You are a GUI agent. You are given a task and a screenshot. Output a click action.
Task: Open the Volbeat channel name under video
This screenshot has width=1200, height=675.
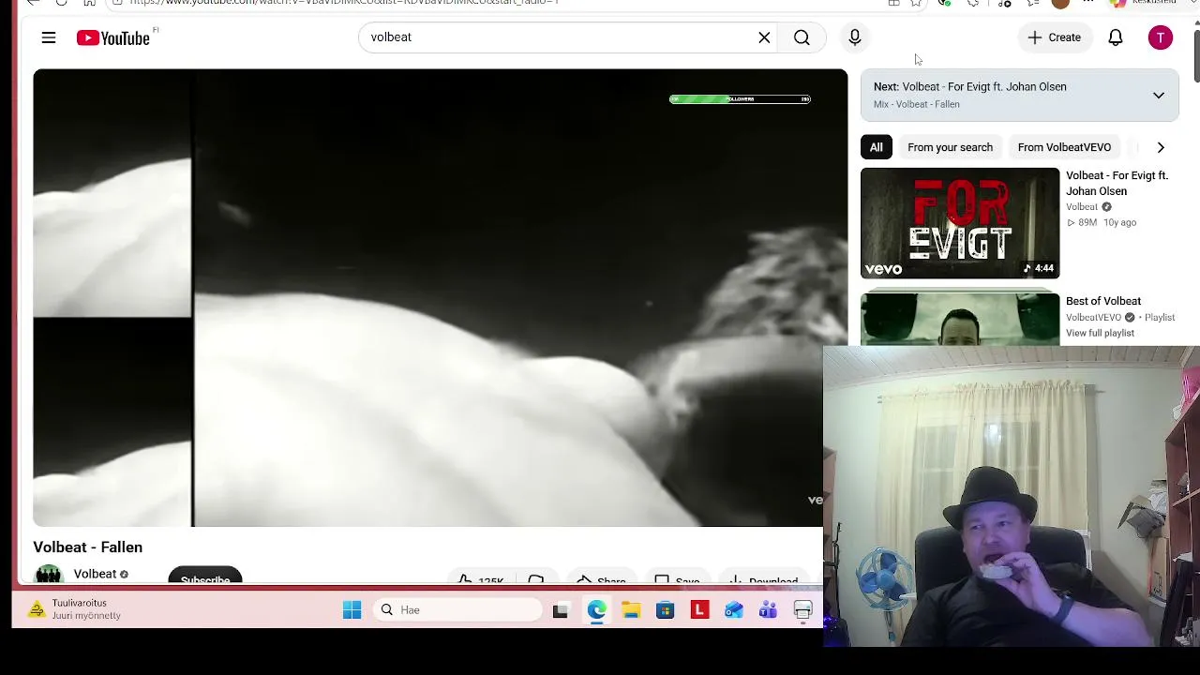click(95, 574)
